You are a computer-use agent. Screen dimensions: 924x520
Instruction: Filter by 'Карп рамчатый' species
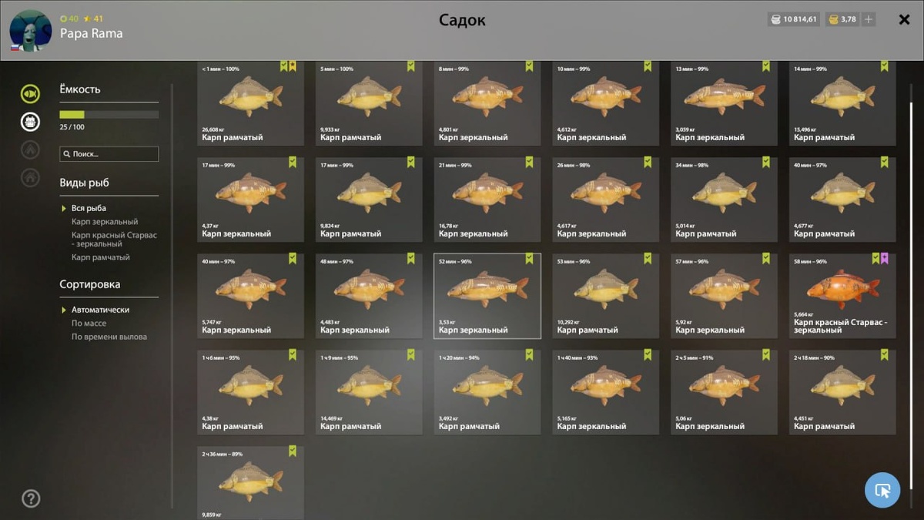click(101, 257)
